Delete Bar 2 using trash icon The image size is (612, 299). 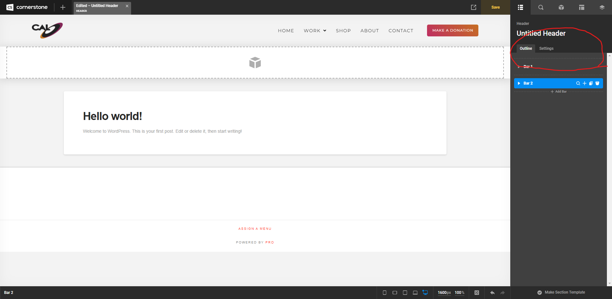click(x=597, y=83)
